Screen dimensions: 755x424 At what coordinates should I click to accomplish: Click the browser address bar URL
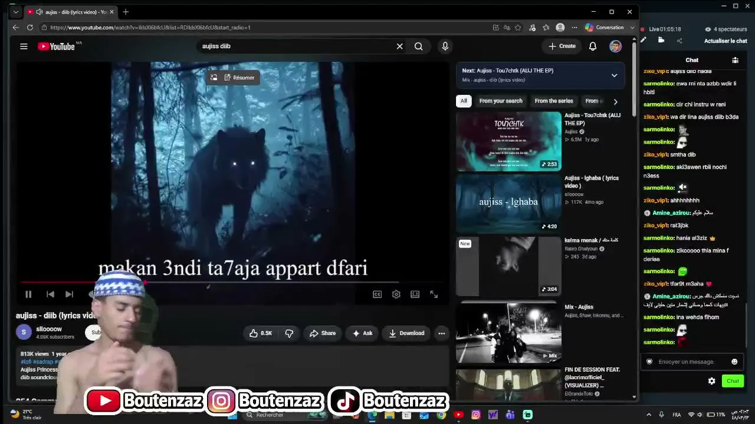tap(150, 28)
